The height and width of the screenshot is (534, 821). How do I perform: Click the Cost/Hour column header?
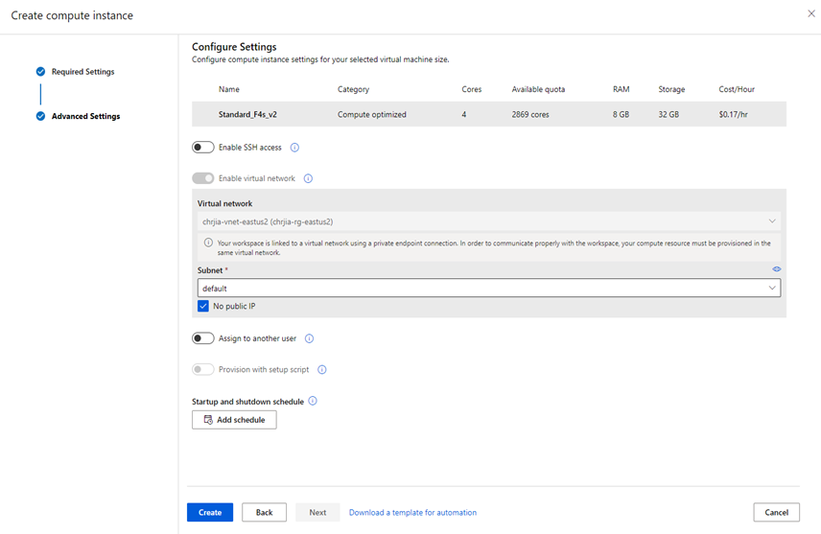pos(737,89)
